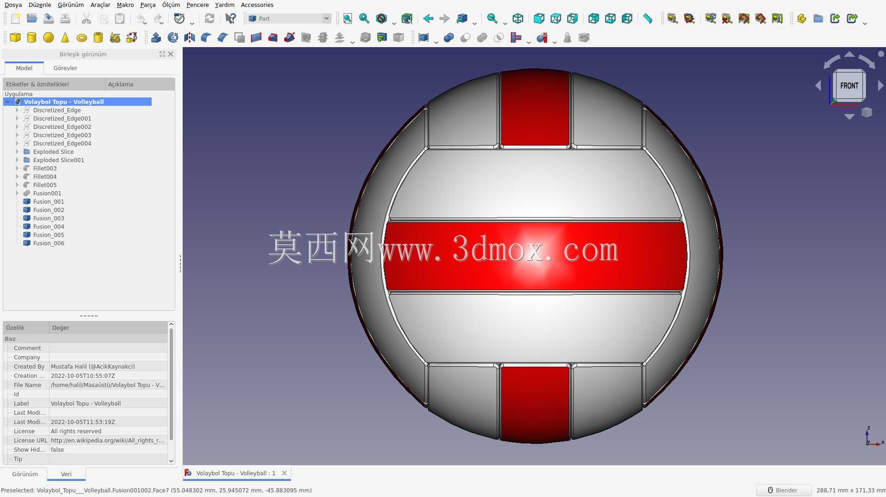Screen dimensions: 886x497
Task: Open the Part workbench selector dropdown
Action: [289, 18]
